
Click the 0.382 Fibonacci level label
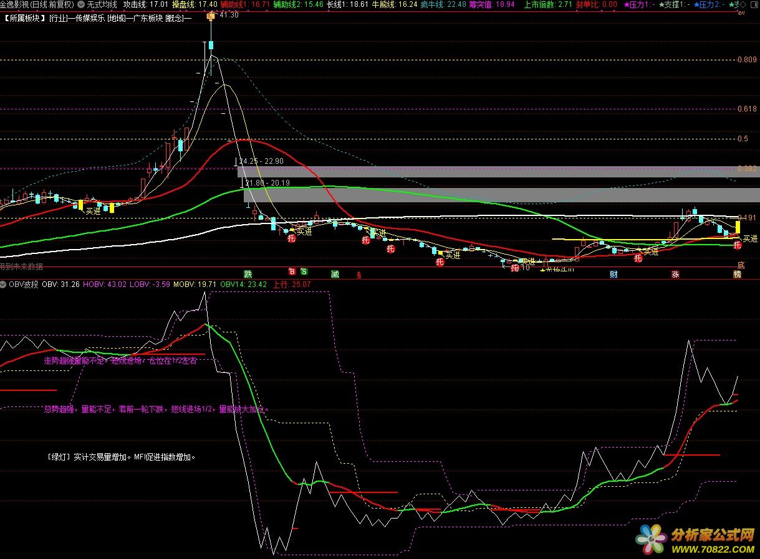click(x=747, y=169)
